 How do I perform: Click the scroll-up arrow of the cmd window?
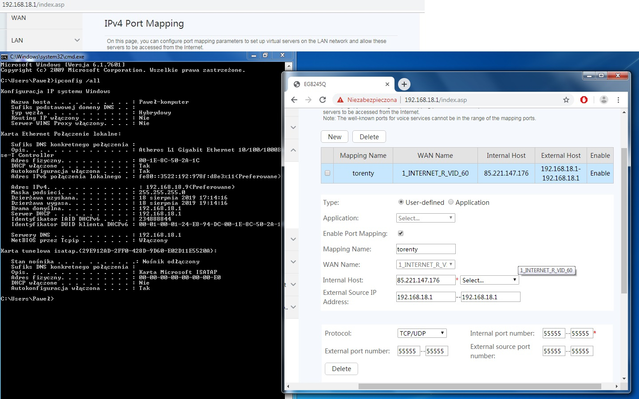[x=288, y=66]
